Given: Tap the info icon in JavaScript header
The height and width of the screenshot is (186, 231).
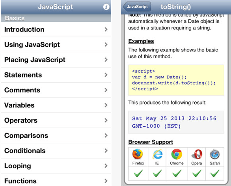Looking at the screenshot, I should click(x=106, y=7).
